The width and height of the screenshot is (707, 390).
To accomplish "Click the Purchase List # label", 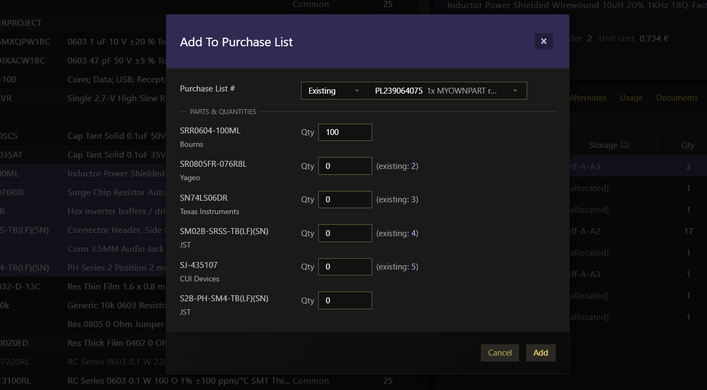I will pos(207,88).
